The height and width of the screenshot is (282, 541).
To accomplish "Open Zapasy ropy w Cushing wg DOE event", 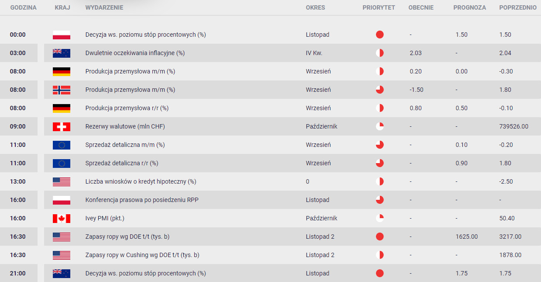I will (x=142, y=255).
